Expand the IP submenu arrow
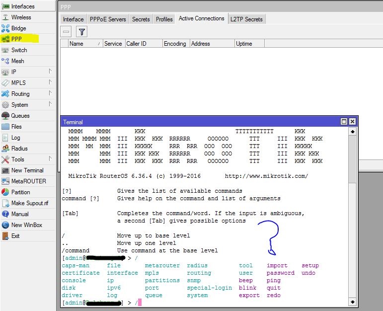This screenshot has width=383, height=311. coord(50,72)
